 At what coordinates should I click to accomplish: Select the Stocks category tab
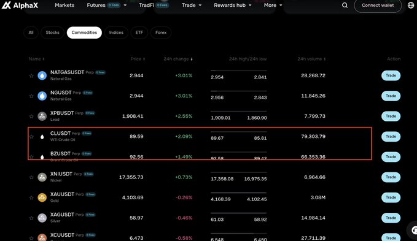tap(52, 33)
